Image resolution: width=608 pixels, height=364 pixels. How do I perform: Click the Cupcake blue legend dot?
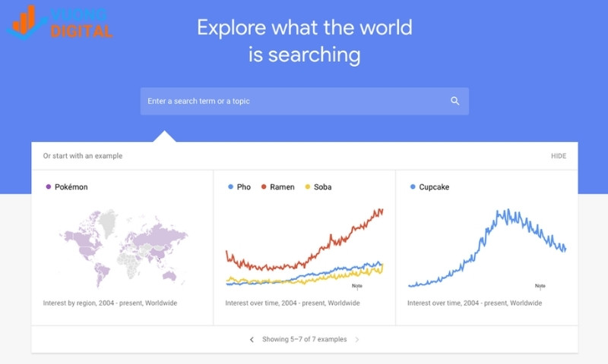pyautogui.click(x=413, y=187)
